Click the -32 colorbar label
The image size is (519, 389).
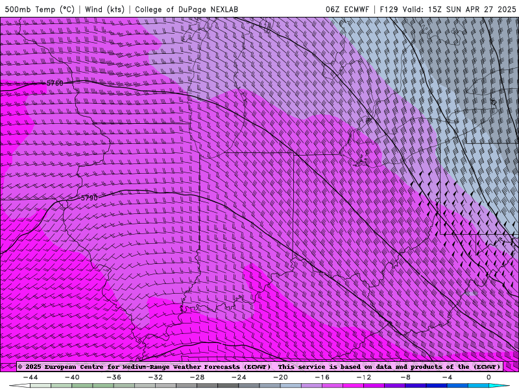156,377
